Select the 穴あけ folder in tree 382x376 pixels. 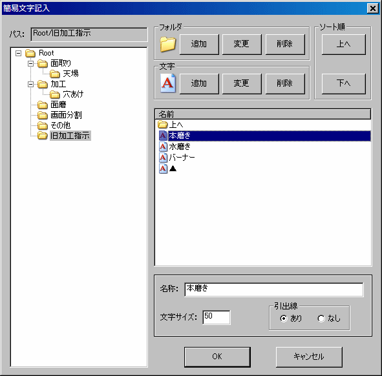[x=73, y=94]
